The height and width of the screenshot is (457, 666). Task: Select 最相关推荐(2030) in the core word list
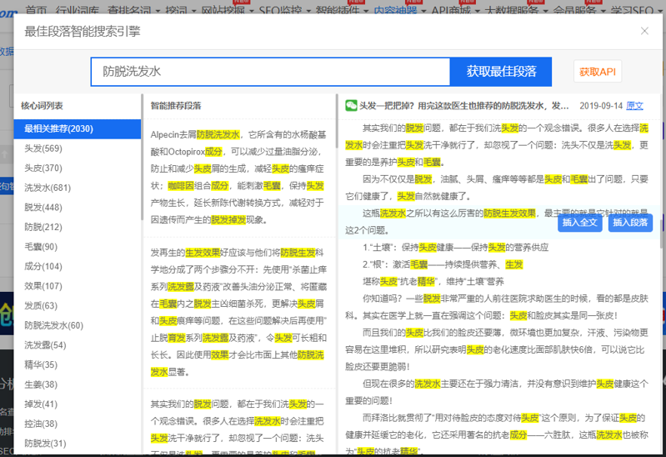78,128
